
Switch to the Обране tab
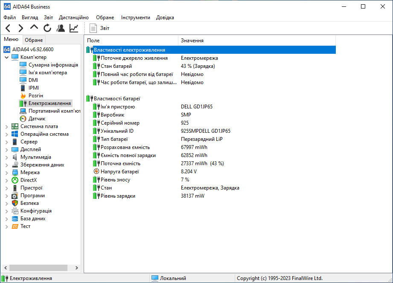point(34,40)
